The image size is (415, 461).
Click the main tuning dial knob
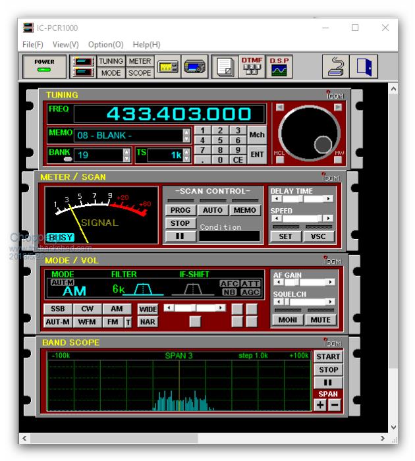(x=309, y=134)
